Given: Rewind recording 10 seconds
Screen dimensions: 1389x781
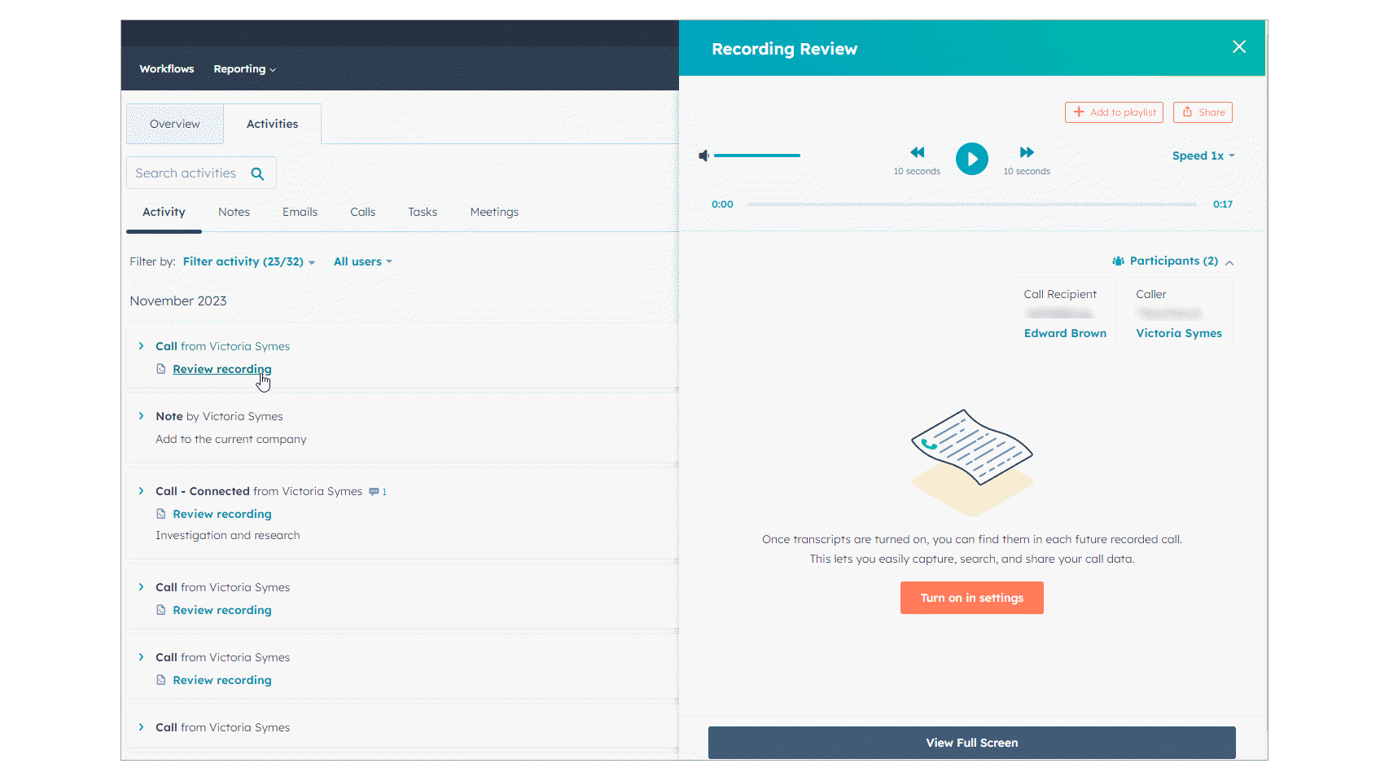Looking at the screenshot, I should [x=917, y=152].
